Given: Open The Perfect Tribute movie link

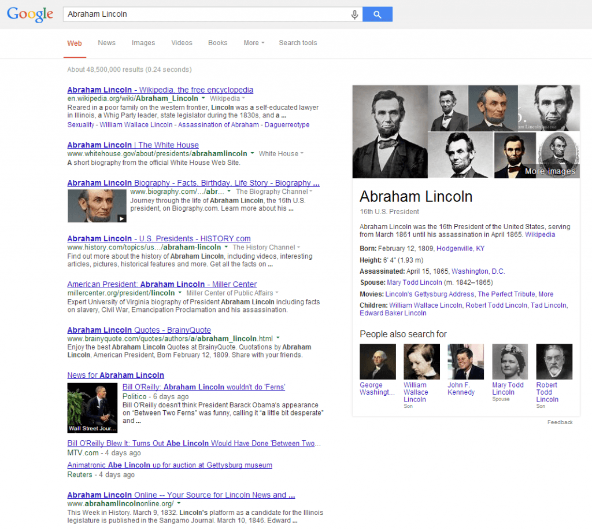Looking at the screenshot, I should pyautogui.click(x=506, y=294).
